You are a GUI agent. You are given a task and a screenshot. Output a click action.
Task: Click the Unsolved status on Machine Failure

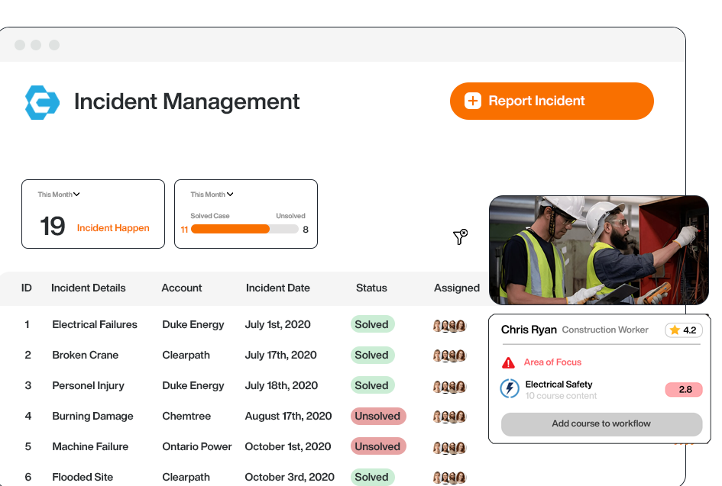(377, 447)
